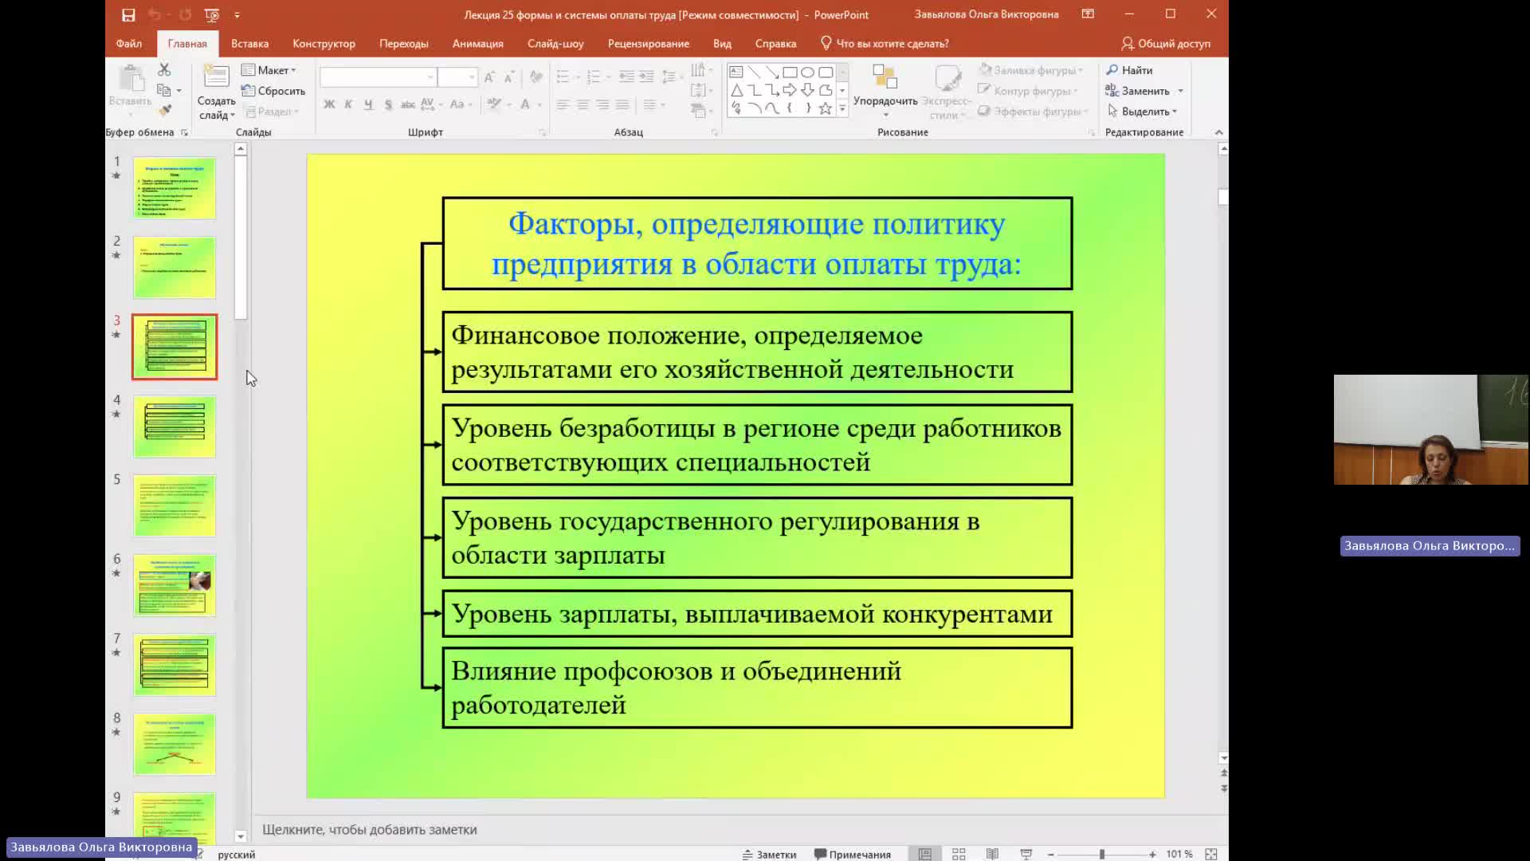
Task: Click the increase list level icon
Action: click(x=646, y=77)
